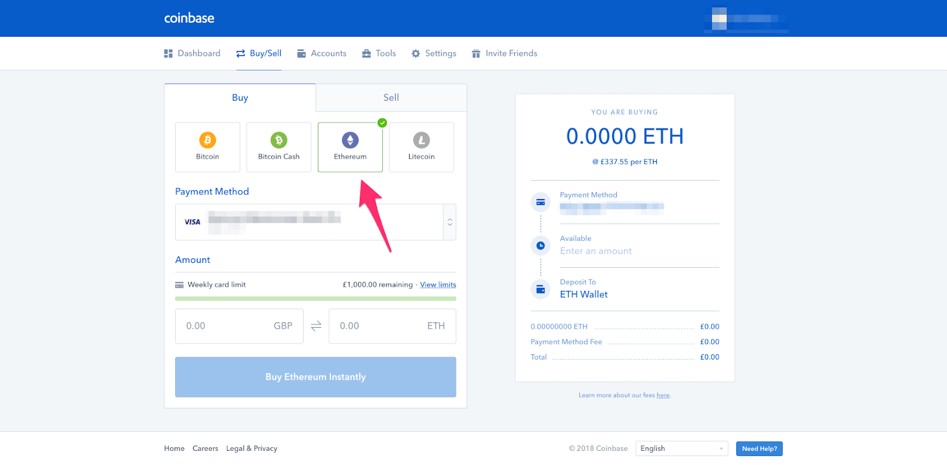Click the 'YOU ARE BUYING' heading
Viewport: 947px width, 465px height.
click(x=625, y=112)
